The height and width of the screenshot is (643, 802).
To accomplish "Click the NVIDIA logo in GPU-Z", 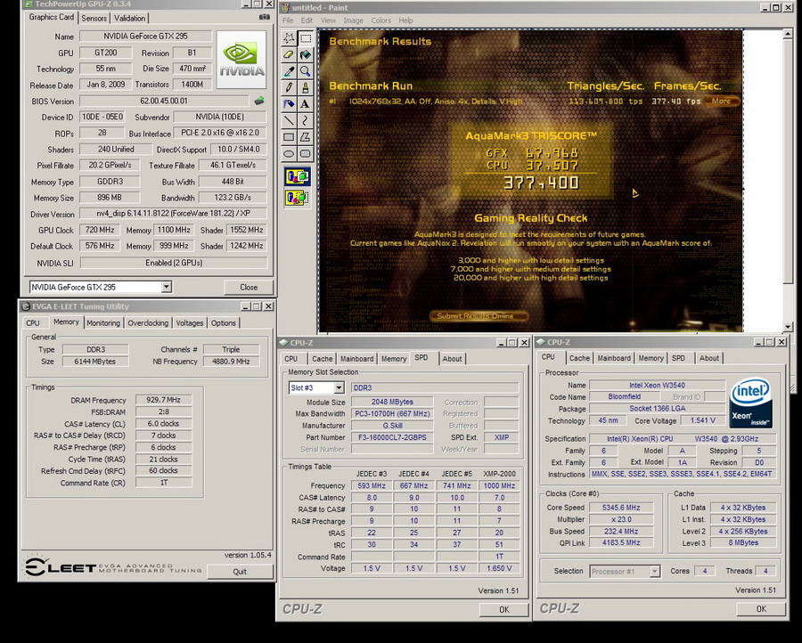I will 241,60.
